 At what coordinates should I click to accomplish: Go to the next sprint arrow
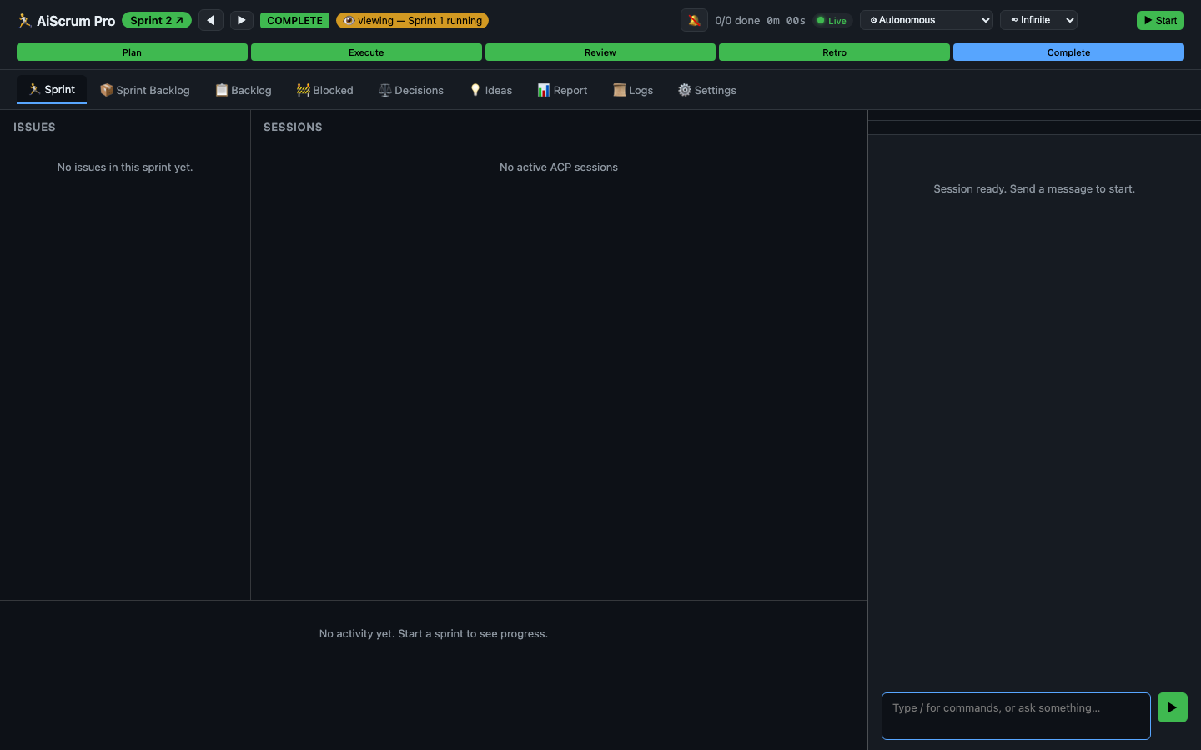[241, 20]
